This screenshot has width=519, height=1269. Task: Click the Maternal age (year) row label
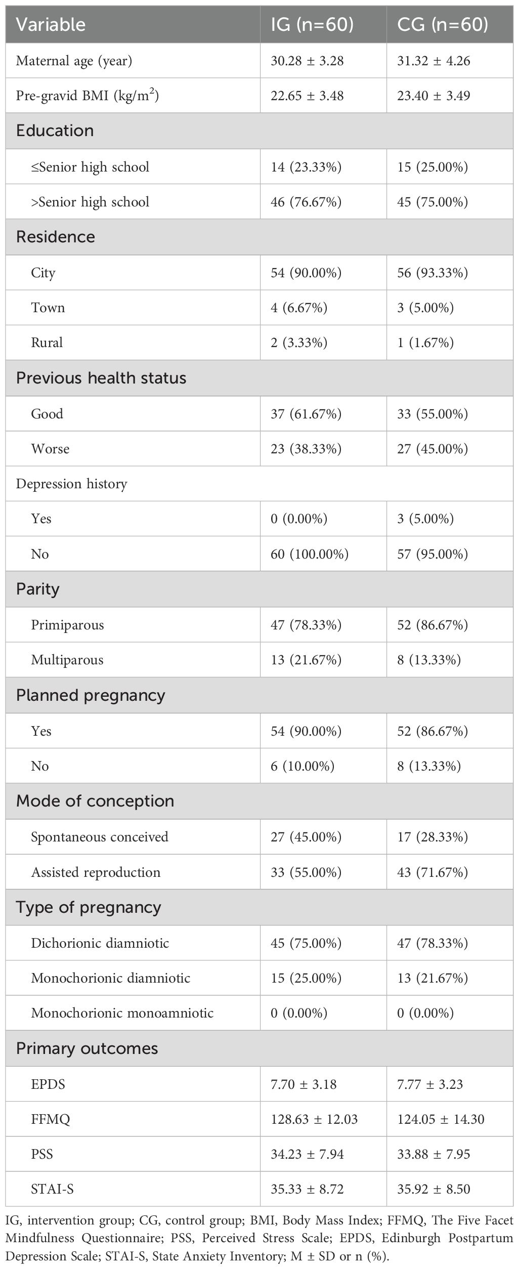point(74,61)
